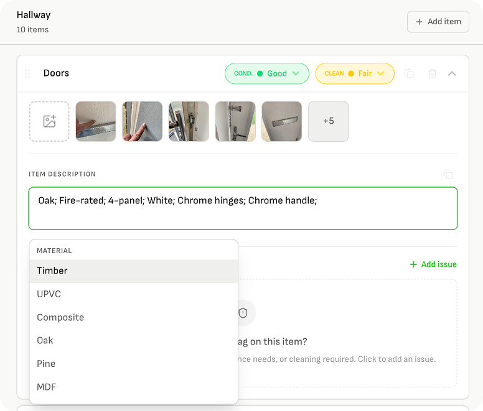Open second photo of finger on grey door
This screenshot has width=483, height=411.
(x=143, y=121)
